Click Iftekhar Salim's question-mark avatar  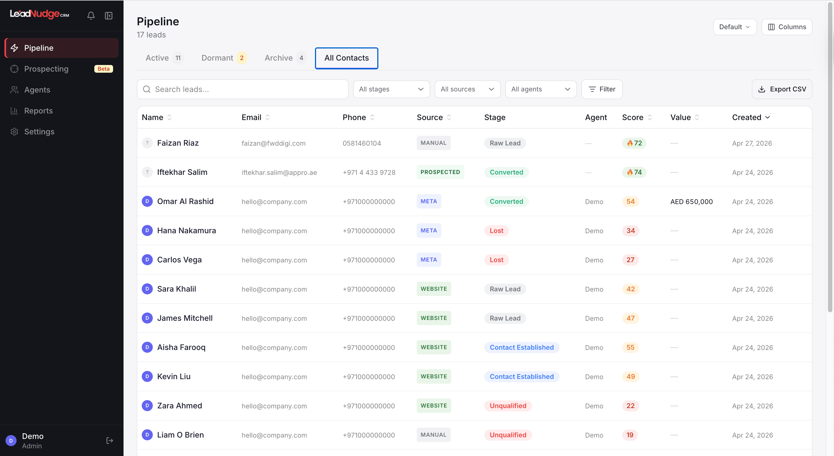coord(147,172)
